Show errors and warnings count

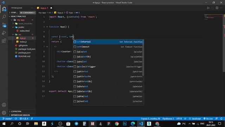click(24, 119)
